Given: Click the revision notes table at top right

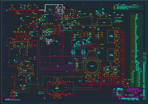Looking at the screenshot, I should coord(128,7).
